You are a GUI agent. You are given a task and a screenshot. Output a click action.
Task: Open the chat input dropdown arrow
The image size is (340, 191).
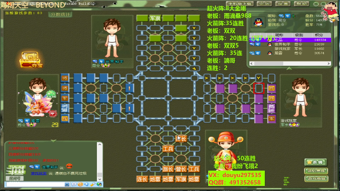[67, 185]
